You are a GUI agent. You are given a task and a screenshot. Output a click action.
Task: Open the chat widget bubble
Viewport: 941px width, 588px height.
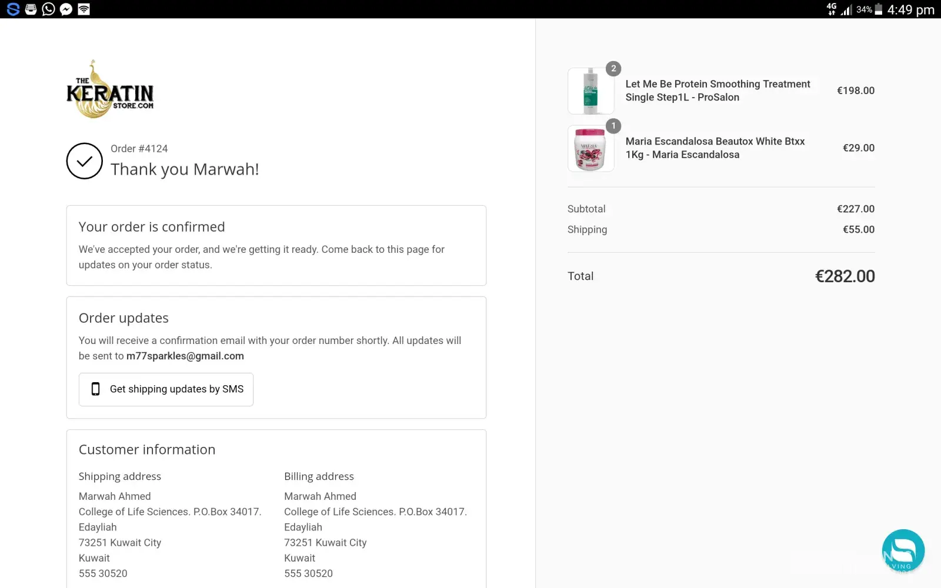pos(903,551)
